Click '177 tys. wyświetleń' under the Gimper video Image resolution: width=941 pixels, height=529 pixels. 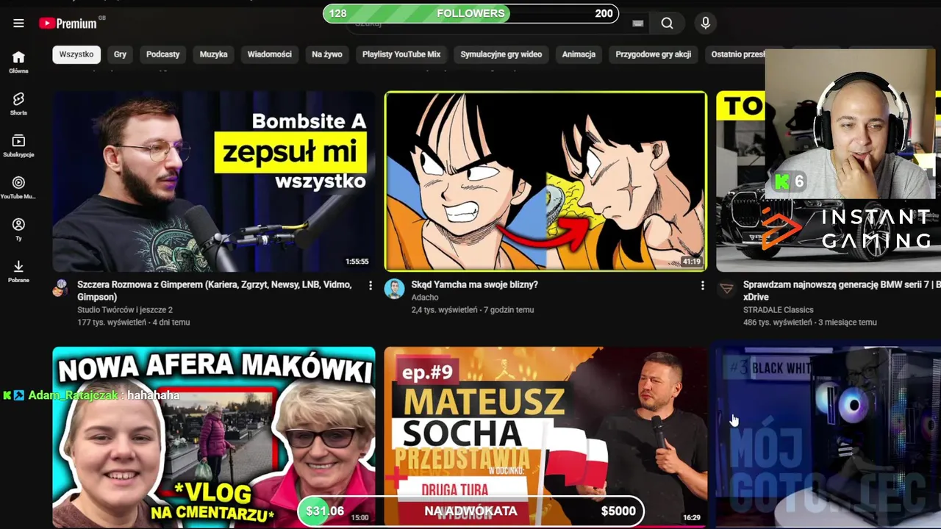coord(112,323)
